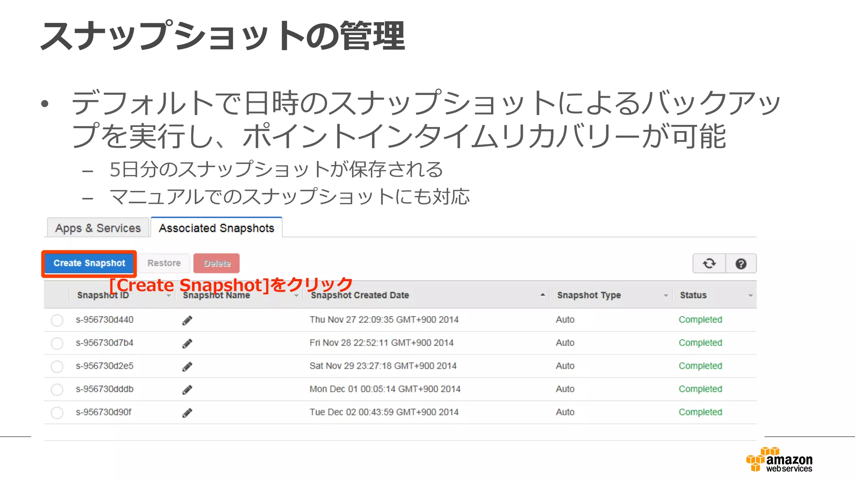Open Status column dropdown arrow

(751, 296)
